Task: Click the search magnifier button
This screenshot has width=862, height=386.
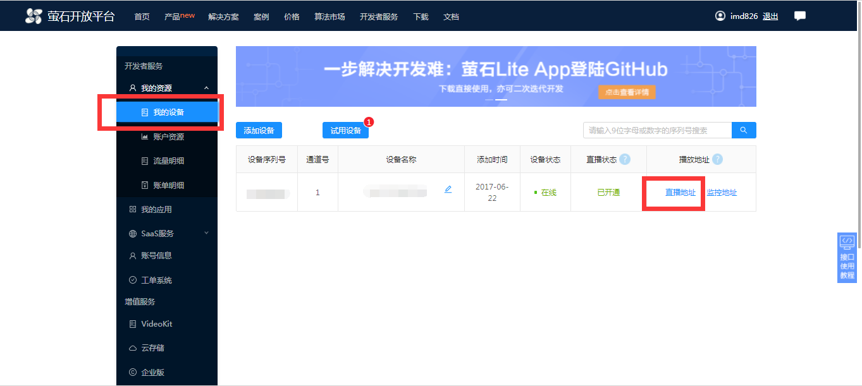Action: click(x=744, y=130)
